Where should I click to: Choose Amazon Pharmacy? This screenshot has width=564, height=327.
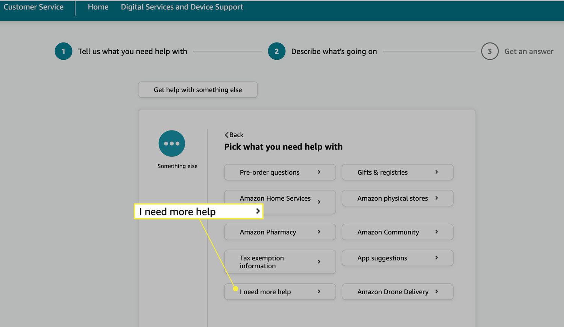pyautogui.click(x=280, y=232)
